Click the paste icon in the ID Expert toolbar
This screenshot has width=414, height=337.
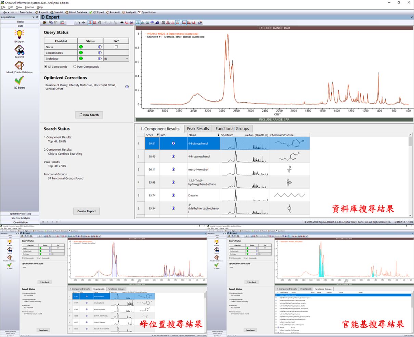pos(56,23)
